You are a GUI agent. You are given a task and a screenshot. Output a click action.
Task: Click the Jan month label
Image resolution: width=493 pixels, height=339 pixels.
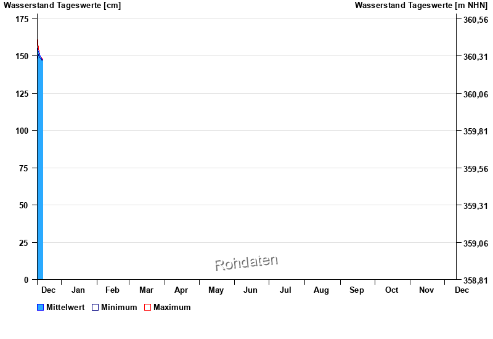click(x=78, y=290)
